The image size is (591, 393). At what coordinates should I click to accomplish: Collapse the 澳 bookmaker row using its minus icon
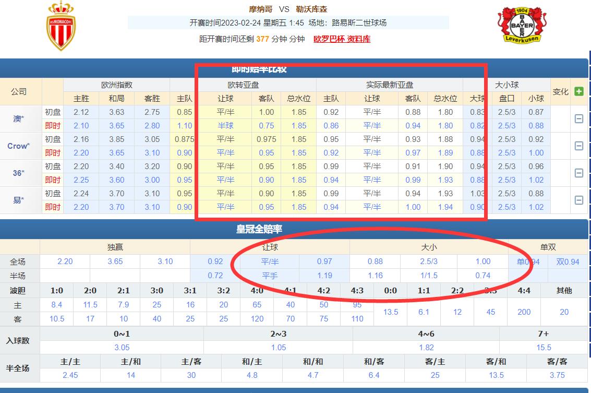pyautogui.click(x=578, y=118)
